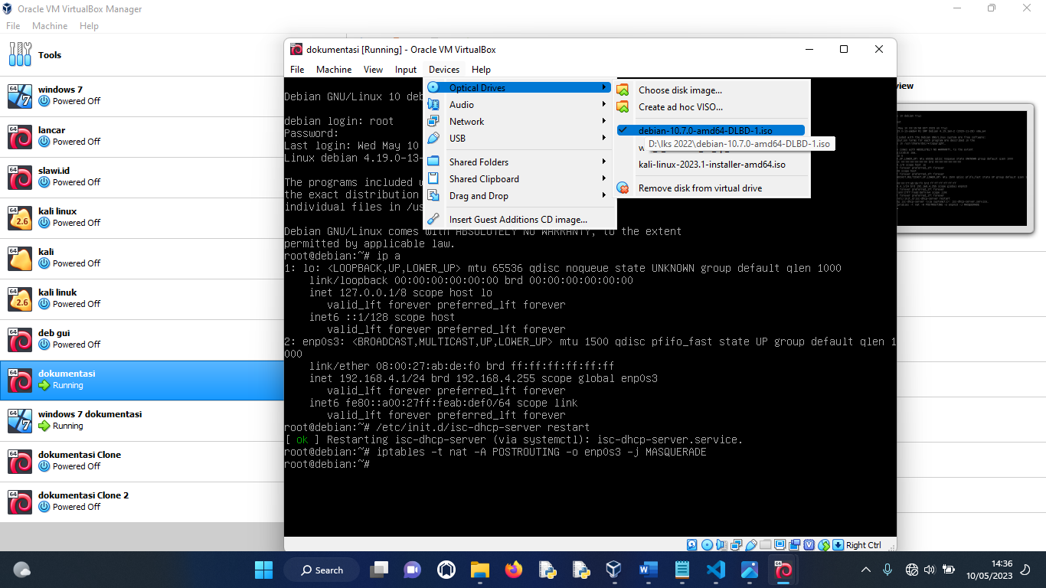The image size is (1046, 588).
Task: Expand the Drag and Drop submenu
Action: click(x=519, y=196)
